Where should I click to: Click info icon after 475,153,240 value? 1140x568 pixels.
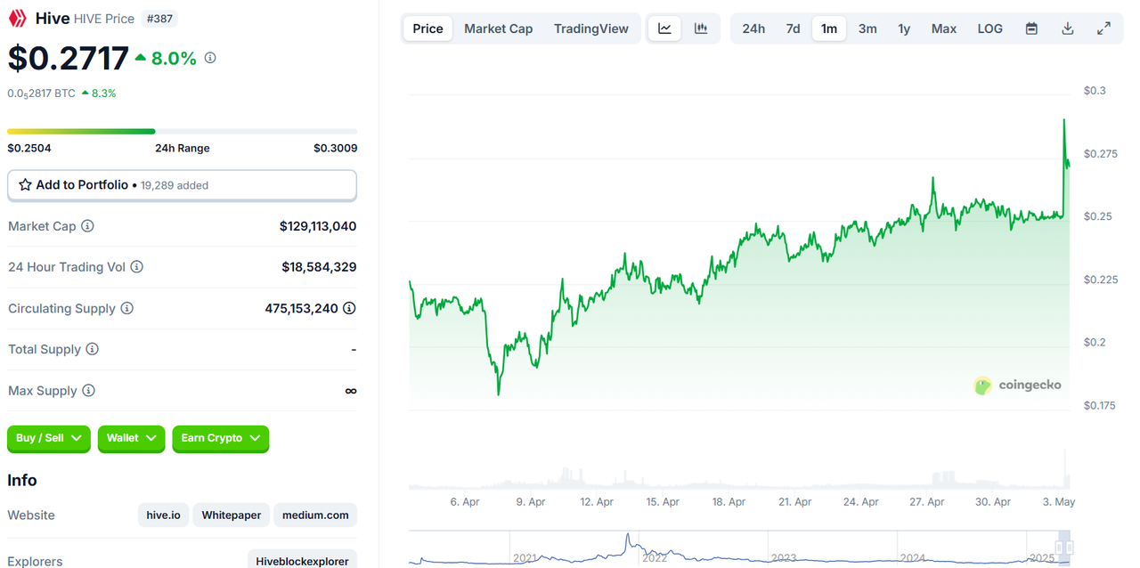[349, 308]
